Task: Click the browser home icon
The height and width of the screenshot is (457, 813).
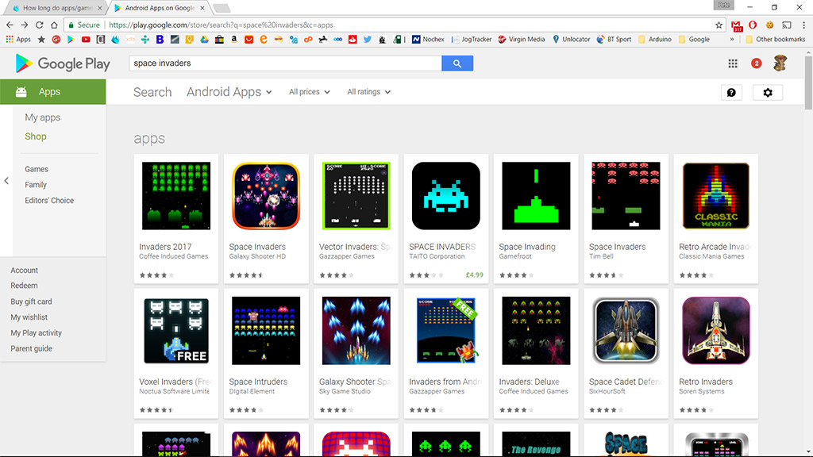Action: pos(54,25)
